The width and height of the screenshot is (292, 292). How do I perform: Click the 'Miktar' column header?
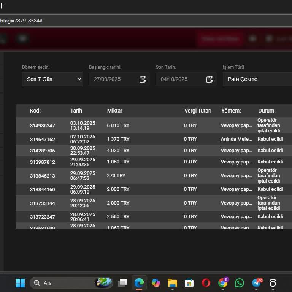pos(115,111)
